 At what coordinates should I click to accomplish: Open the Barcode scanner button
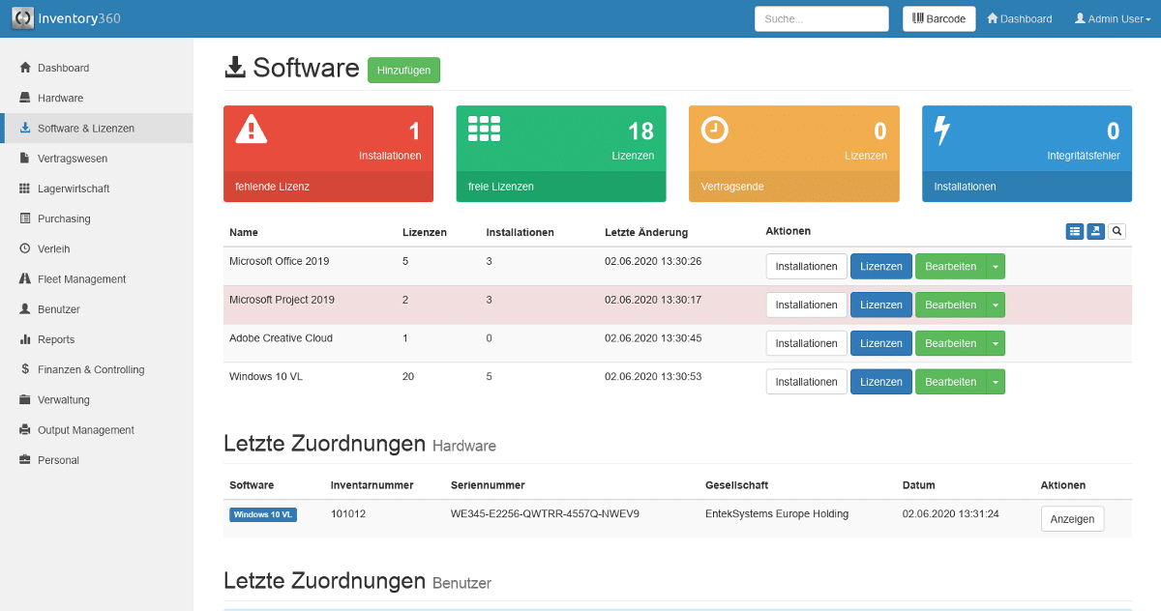click(938, 19)
